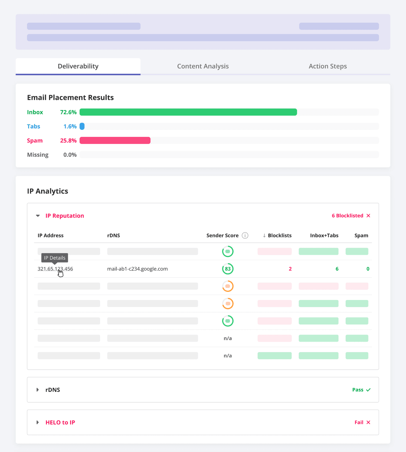Click the checkmark icon beside Pass
Image resolution: width=406 pixels, height=452 pixels.
(368, 390)
